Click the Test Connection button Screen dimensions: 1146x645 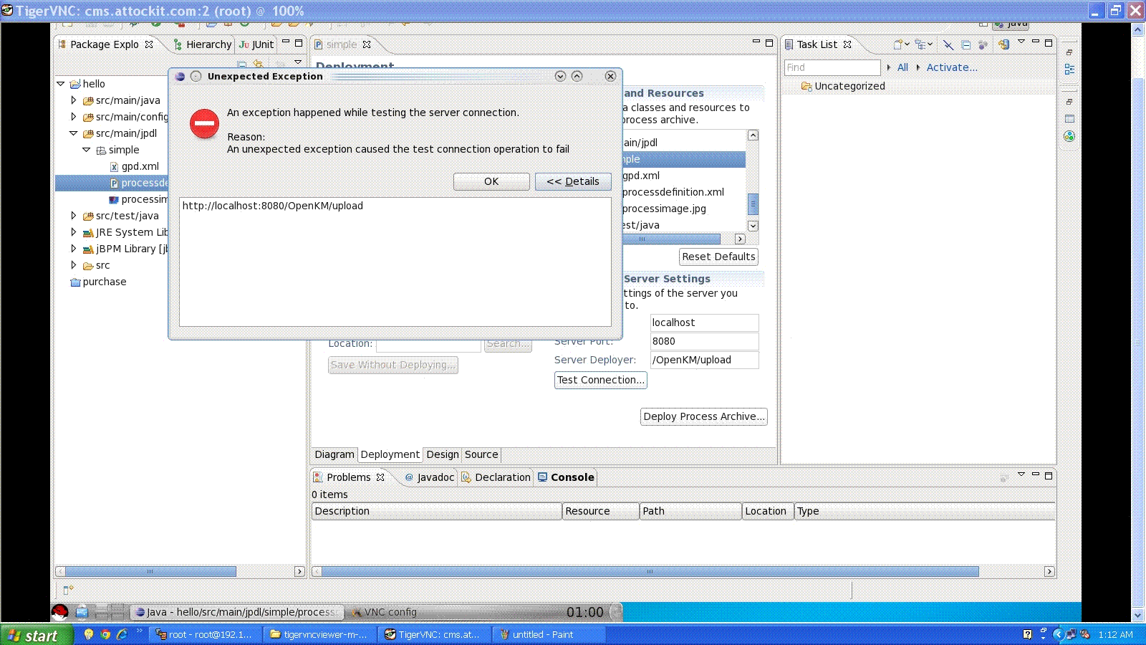point(600,380)
